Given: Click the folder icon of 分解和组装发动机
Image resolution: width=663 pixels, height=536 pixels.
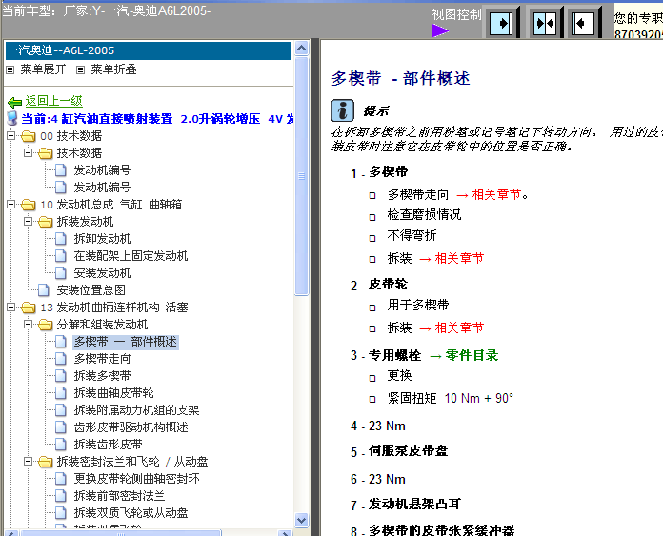Looking at the screenshot, I should [45, 325].
